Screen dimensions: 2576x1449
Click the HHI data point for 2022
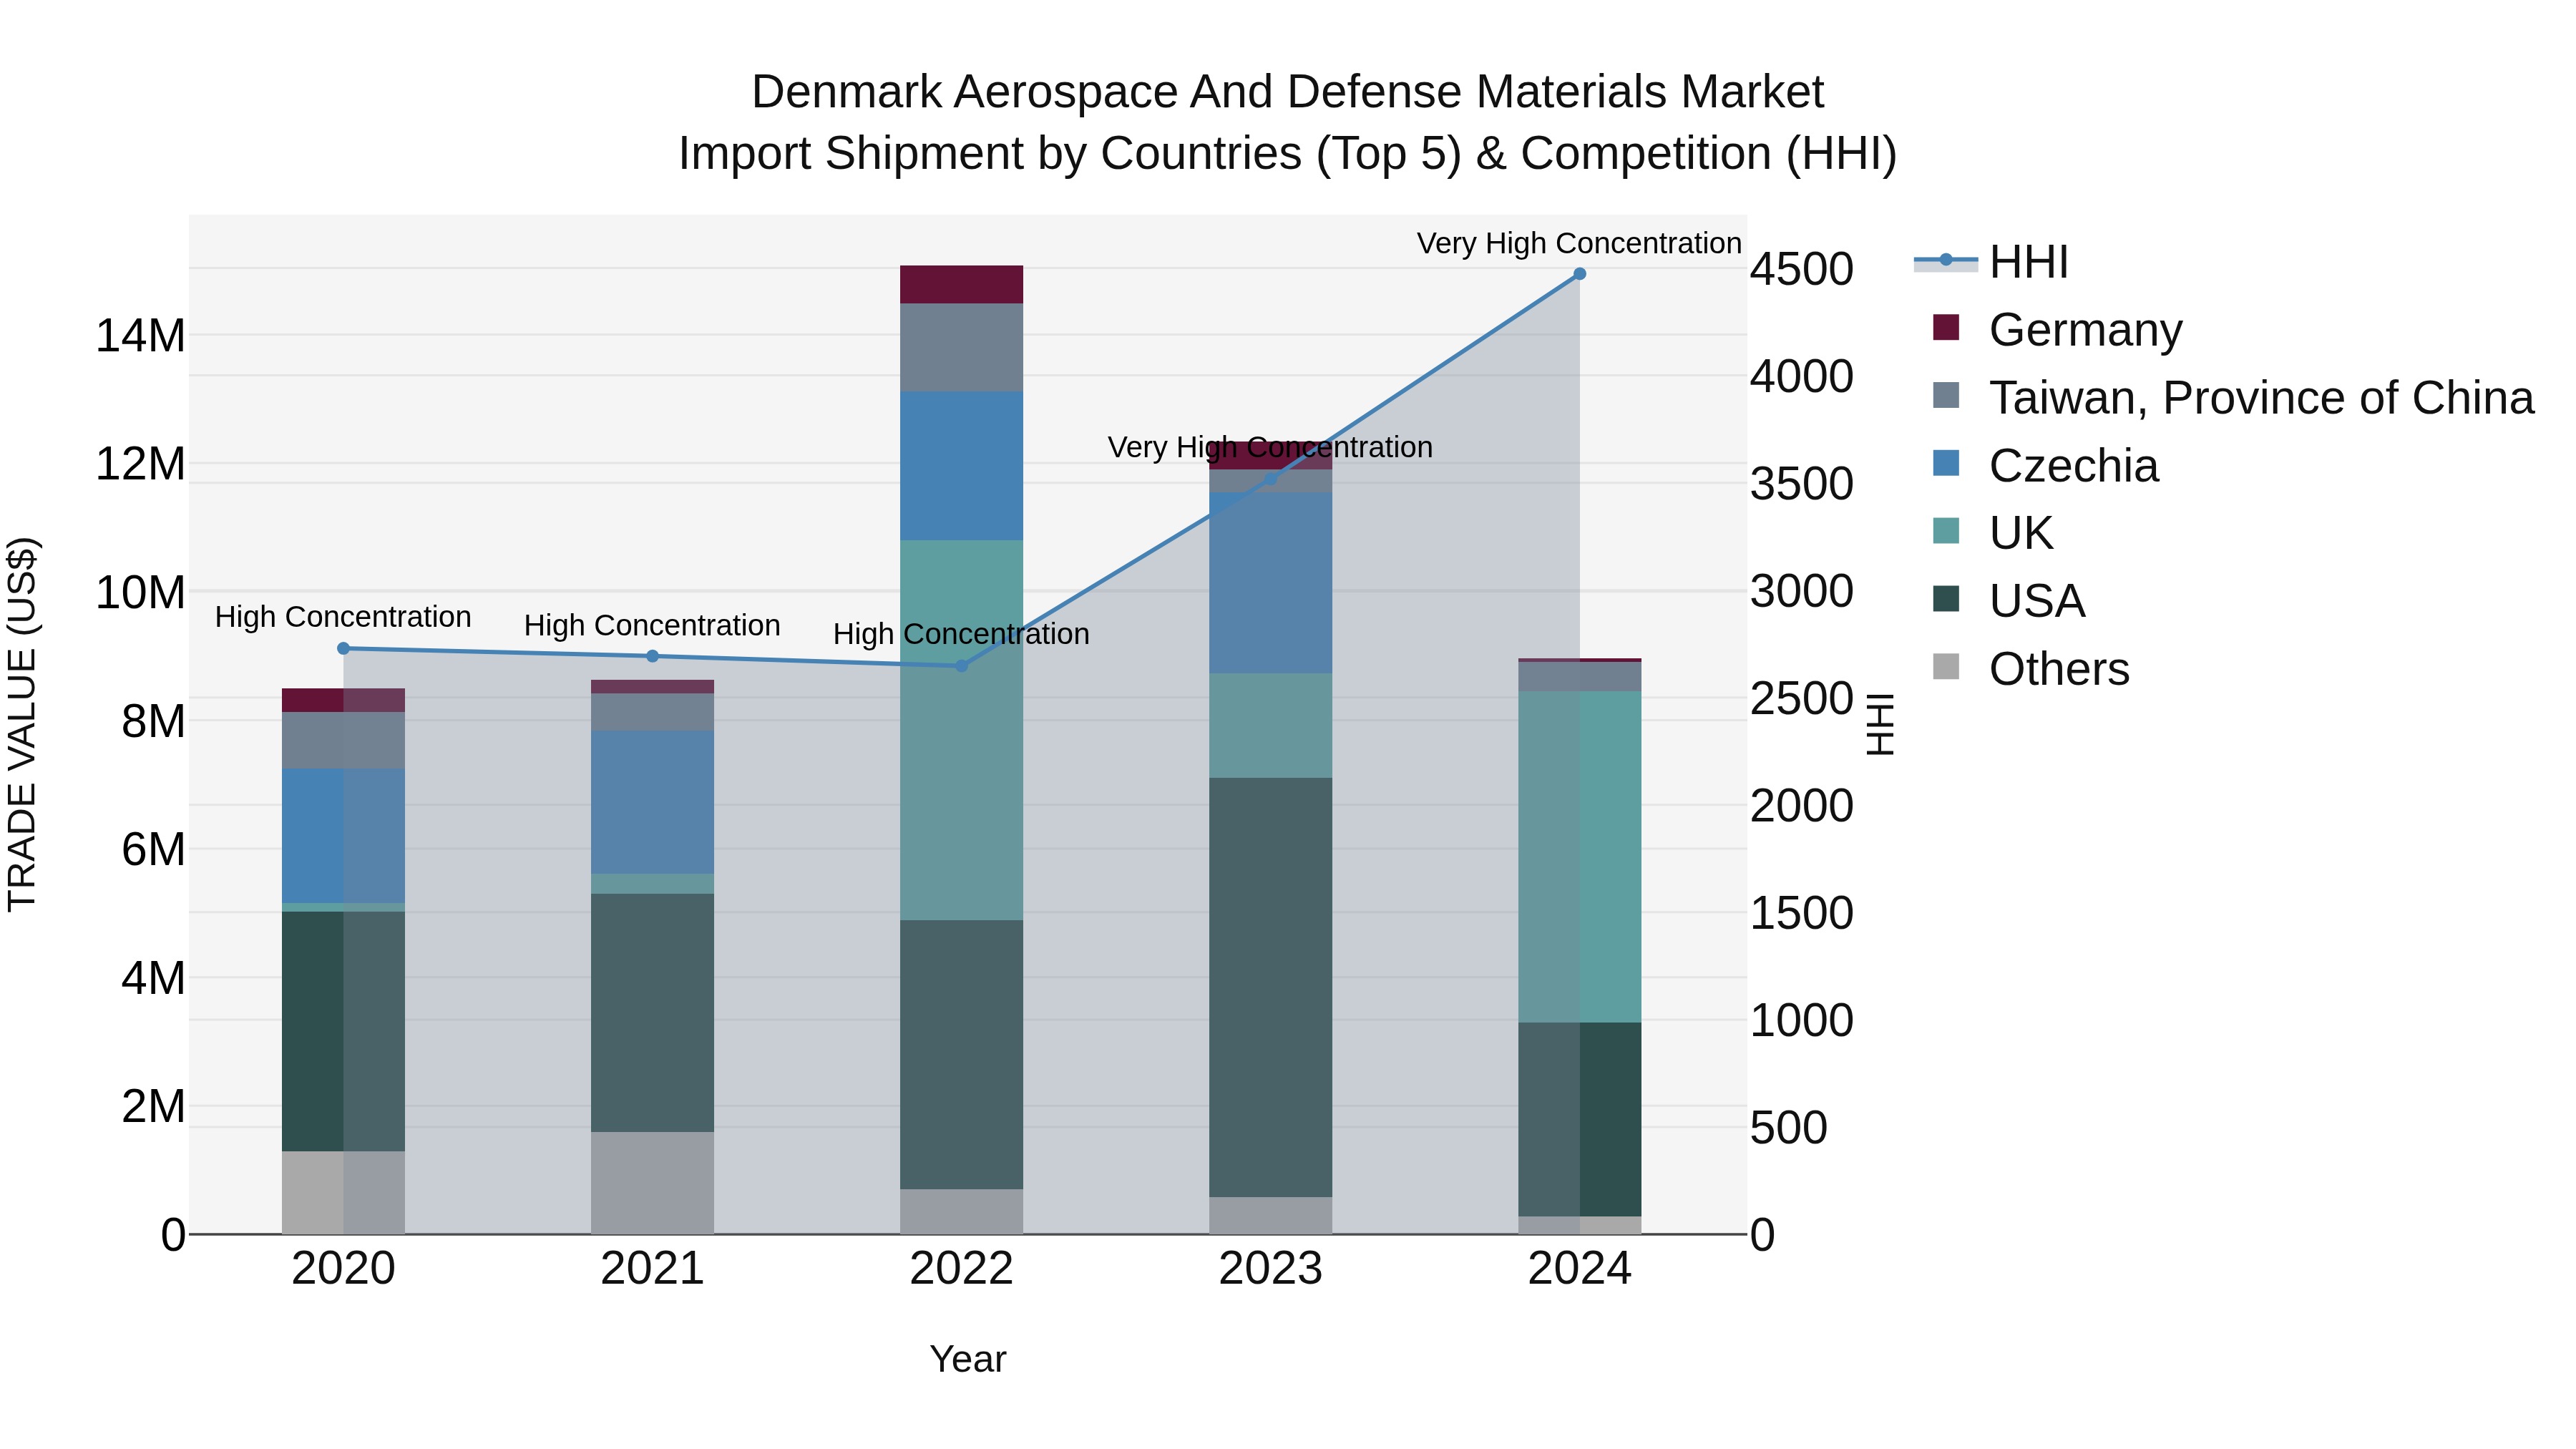[962, 666]
